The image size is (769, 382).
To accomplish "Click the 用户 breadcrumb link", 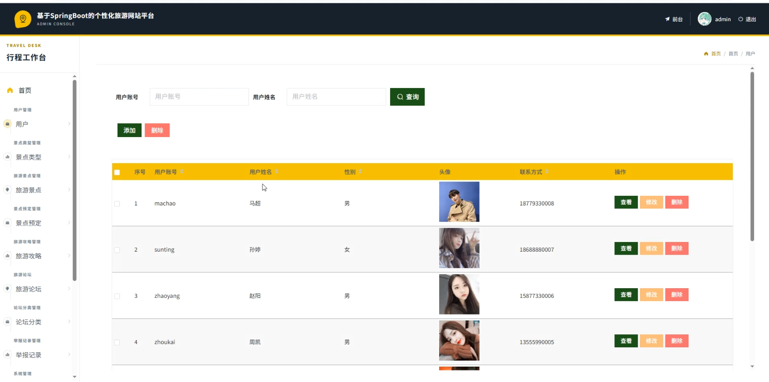I will click(750, 54).
